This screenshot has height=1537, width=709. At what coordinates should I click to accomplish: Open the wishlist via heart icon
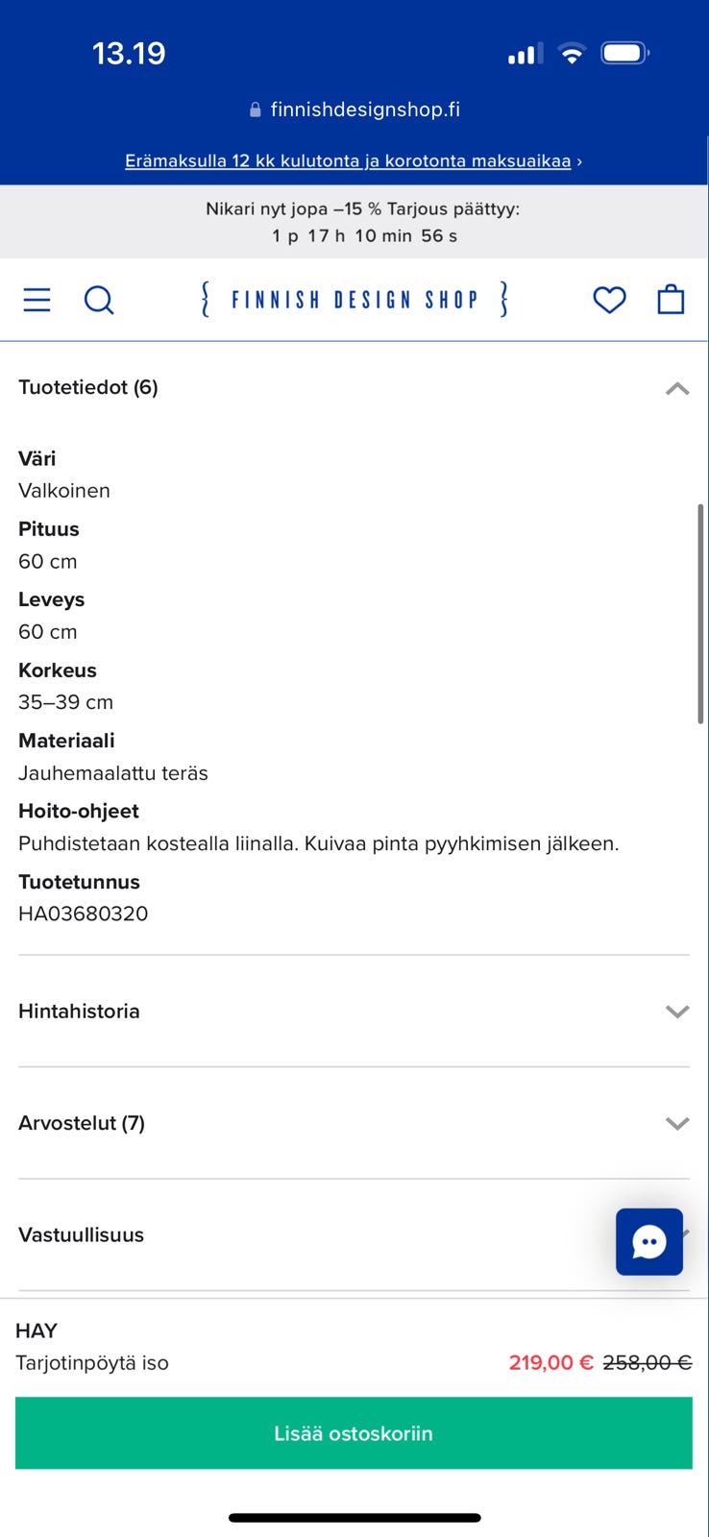pos(610,299)
